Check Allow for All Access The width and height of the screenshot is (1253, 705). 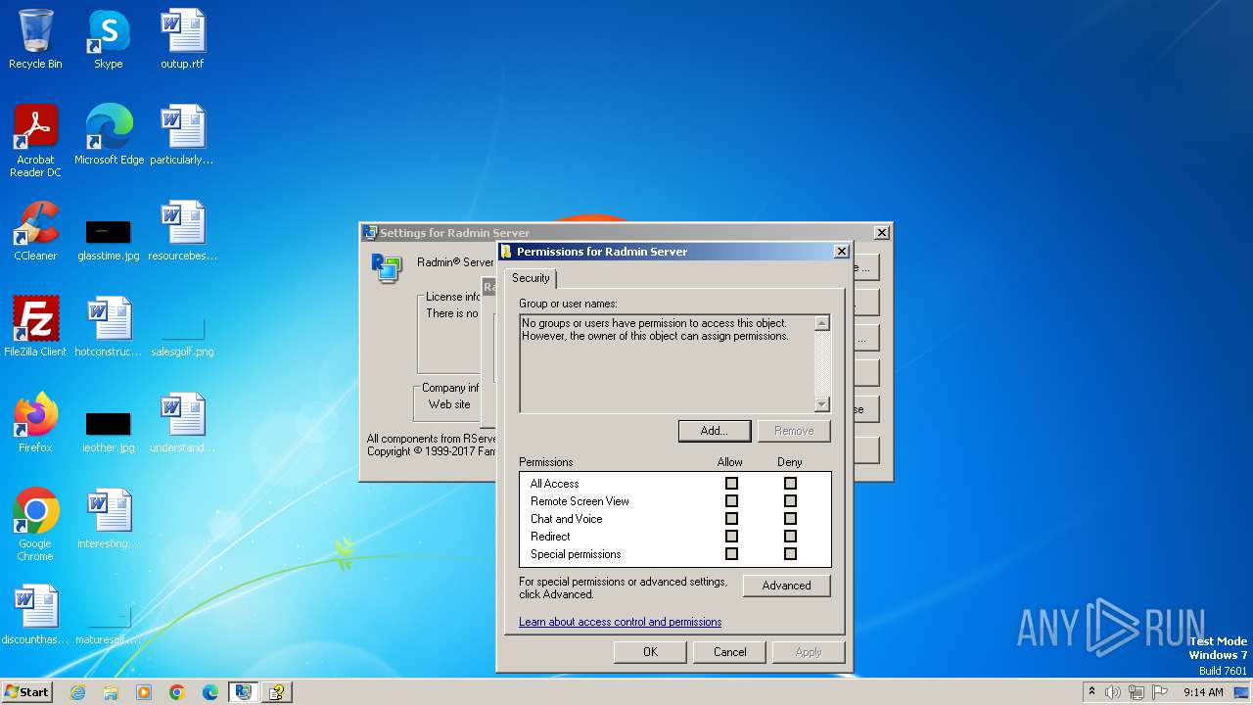point(731,484)
